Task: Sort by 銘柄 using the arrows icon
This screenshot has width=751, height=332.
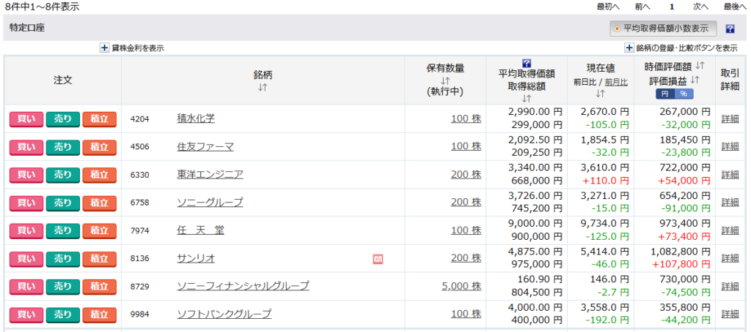Action: pyautogui.click(x=263, y=88)
